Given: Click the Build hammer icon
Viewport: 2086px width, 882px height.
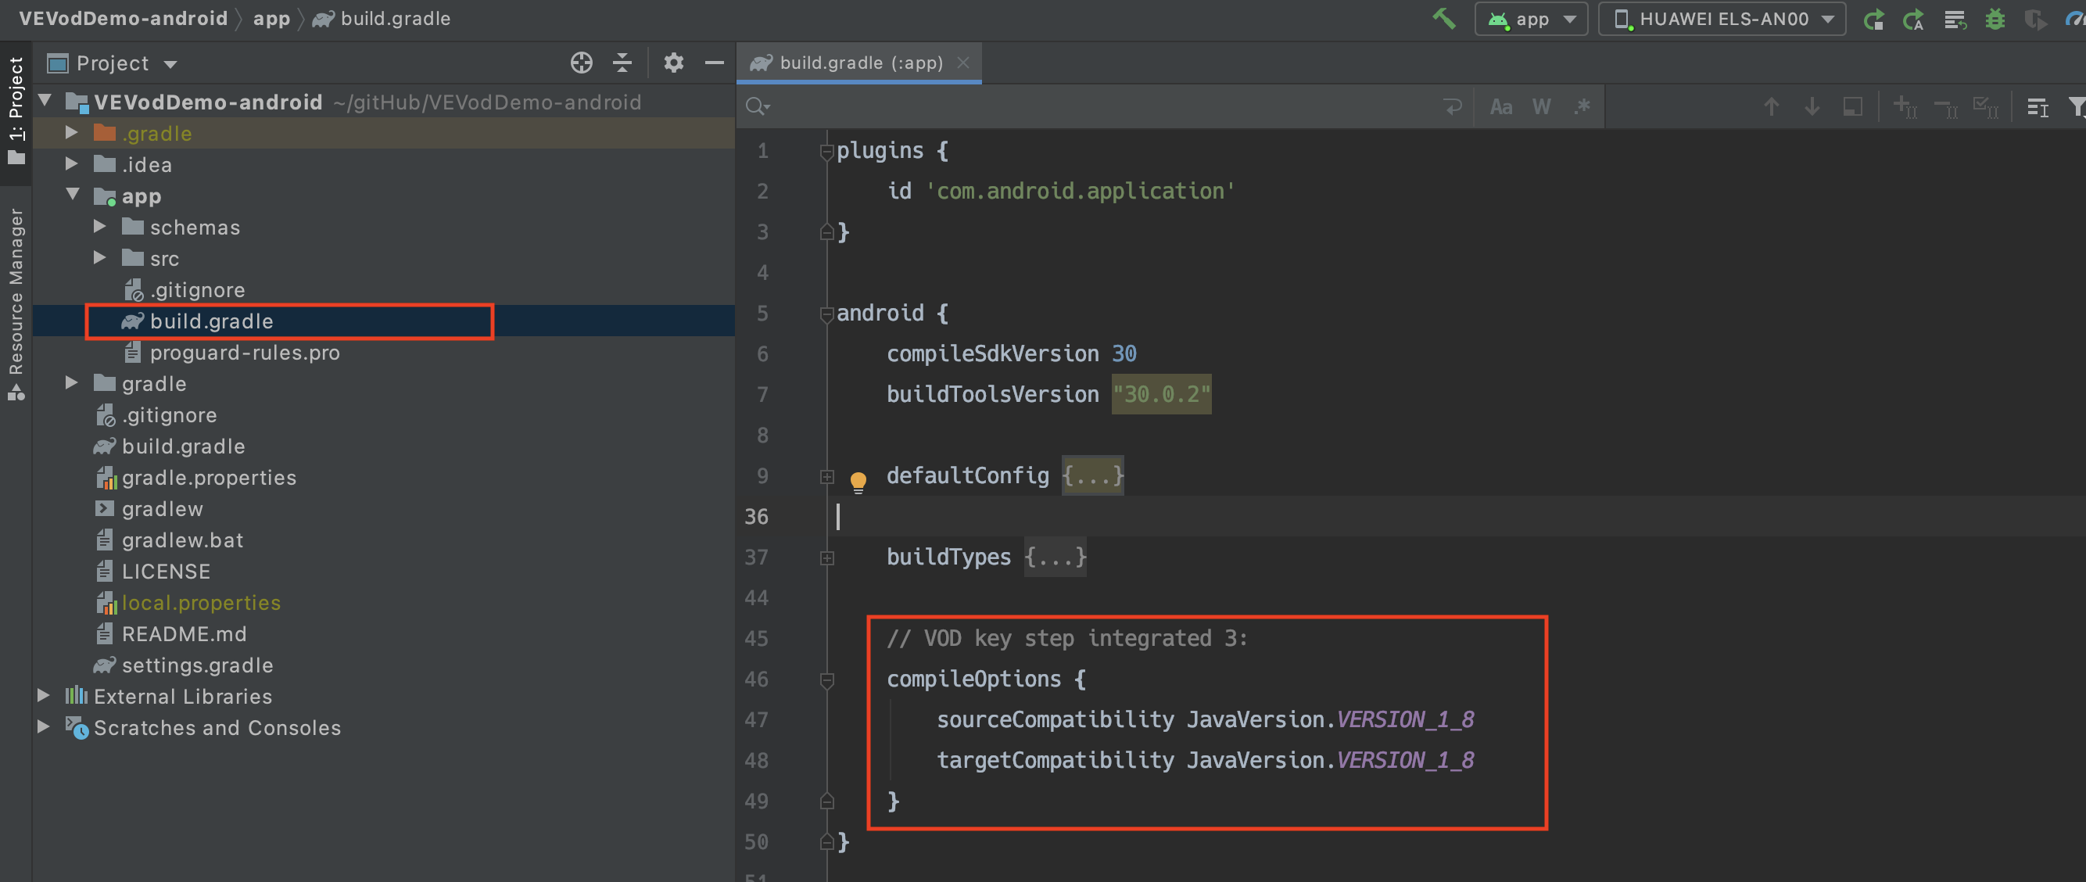Looking at the screenshot, I should (x=1444, y=19).
